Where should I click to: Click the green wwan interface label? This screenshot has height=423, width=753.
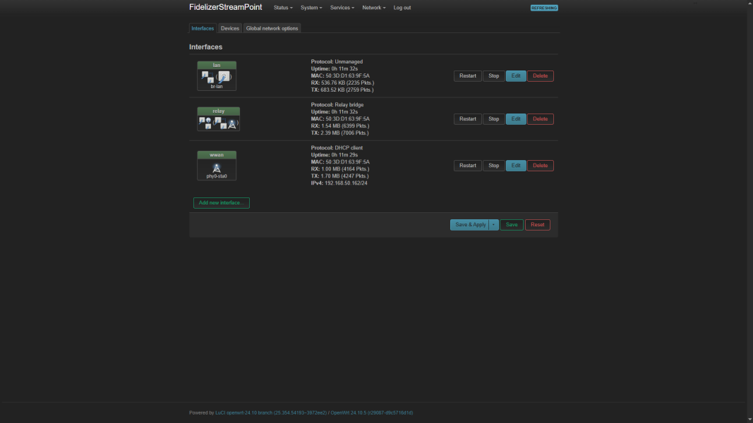point(217,154)
